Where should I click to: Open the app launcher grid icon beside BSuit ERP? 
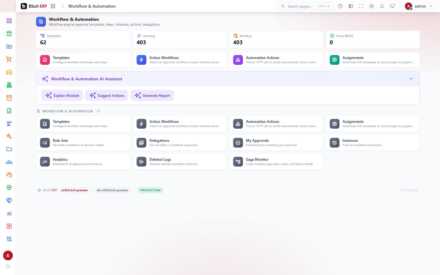click(x=53, y=6)
